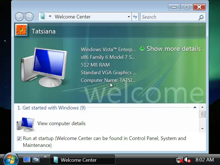Open the address bar history dropdown
The width and height of the screenshot is (220, 165).
(x=129, y=17)
